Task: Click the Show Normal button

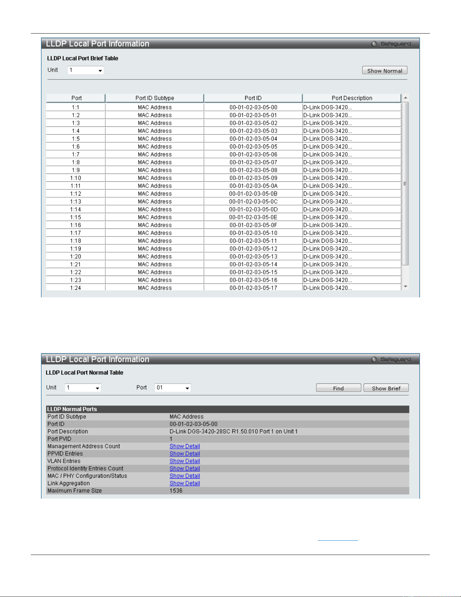Action: click(x=385, y=71)
